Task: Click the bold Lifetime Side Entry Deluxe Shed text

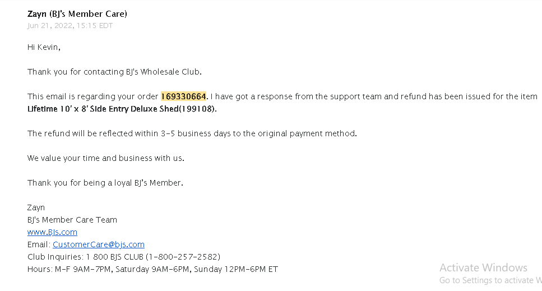Action: [103, 109]
